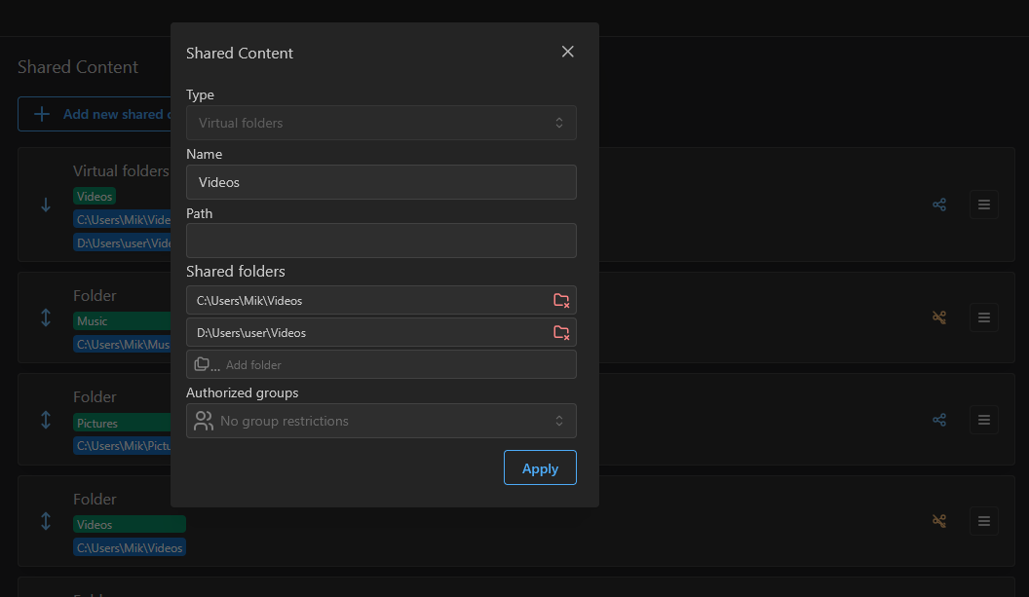Click share icon on Virtual folders row
Viewport: 1029px width, 597px height.
pos(939,205)
